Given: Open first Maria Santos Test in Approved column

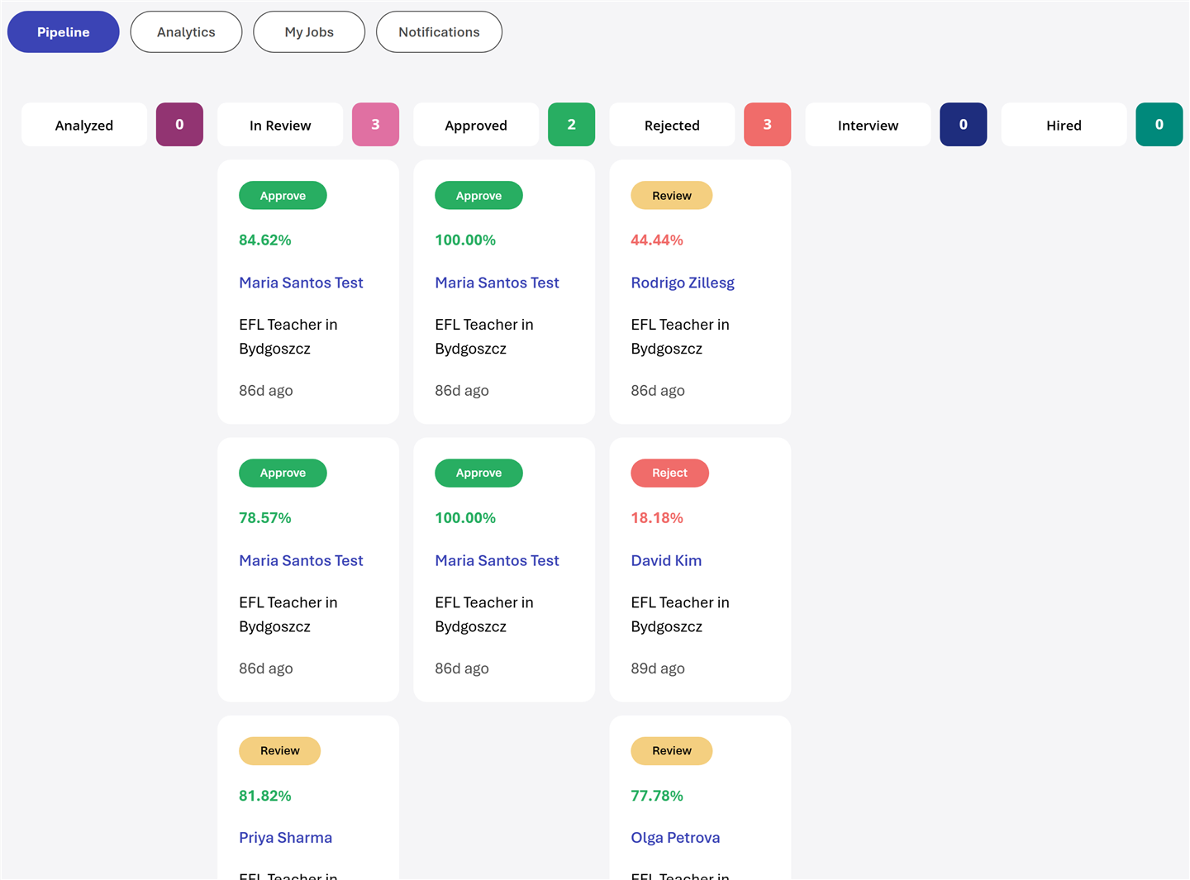Looking at the screenshot, I should tap(497, 283).
